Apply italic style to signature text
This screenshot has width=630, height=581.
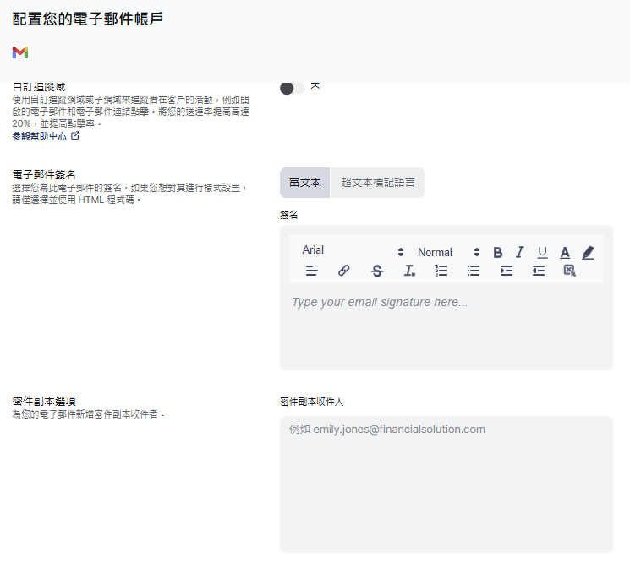(520, 252)
